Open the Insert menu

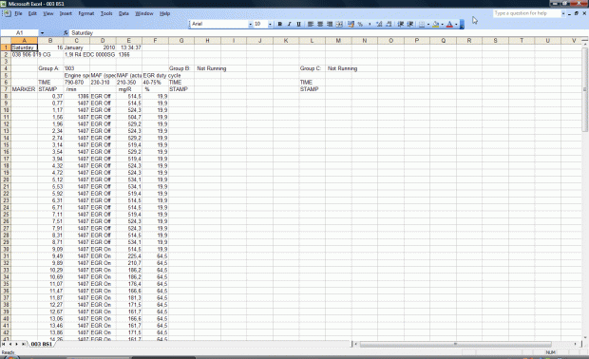pos(66,13)
